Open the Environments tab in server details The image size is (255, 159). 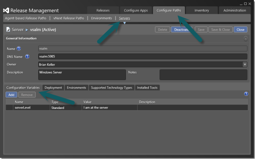tap(76, 87)
